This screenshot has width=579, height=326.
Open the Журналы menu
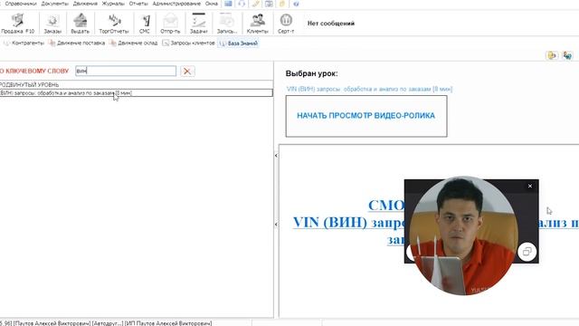(x=113, y=4)
